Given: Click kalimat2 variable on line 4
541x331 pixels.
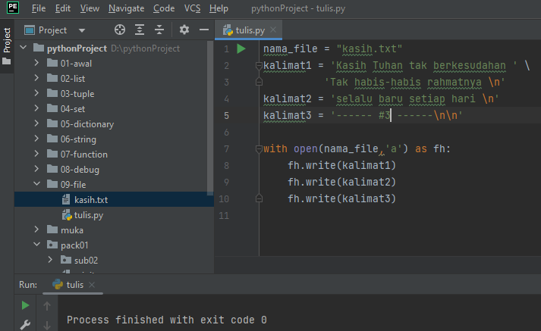Looking at the screenshot, I should pyautogui.click(x=288, y=99).
